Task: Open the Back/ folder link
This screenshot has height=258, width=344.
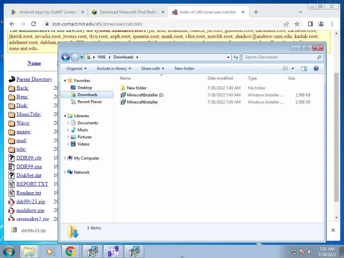Action: [23, 88]
